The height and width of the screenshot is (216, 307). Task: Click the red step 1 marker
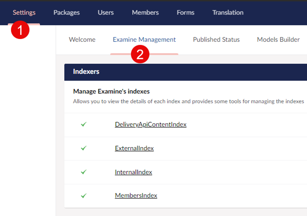pos(20,30)
